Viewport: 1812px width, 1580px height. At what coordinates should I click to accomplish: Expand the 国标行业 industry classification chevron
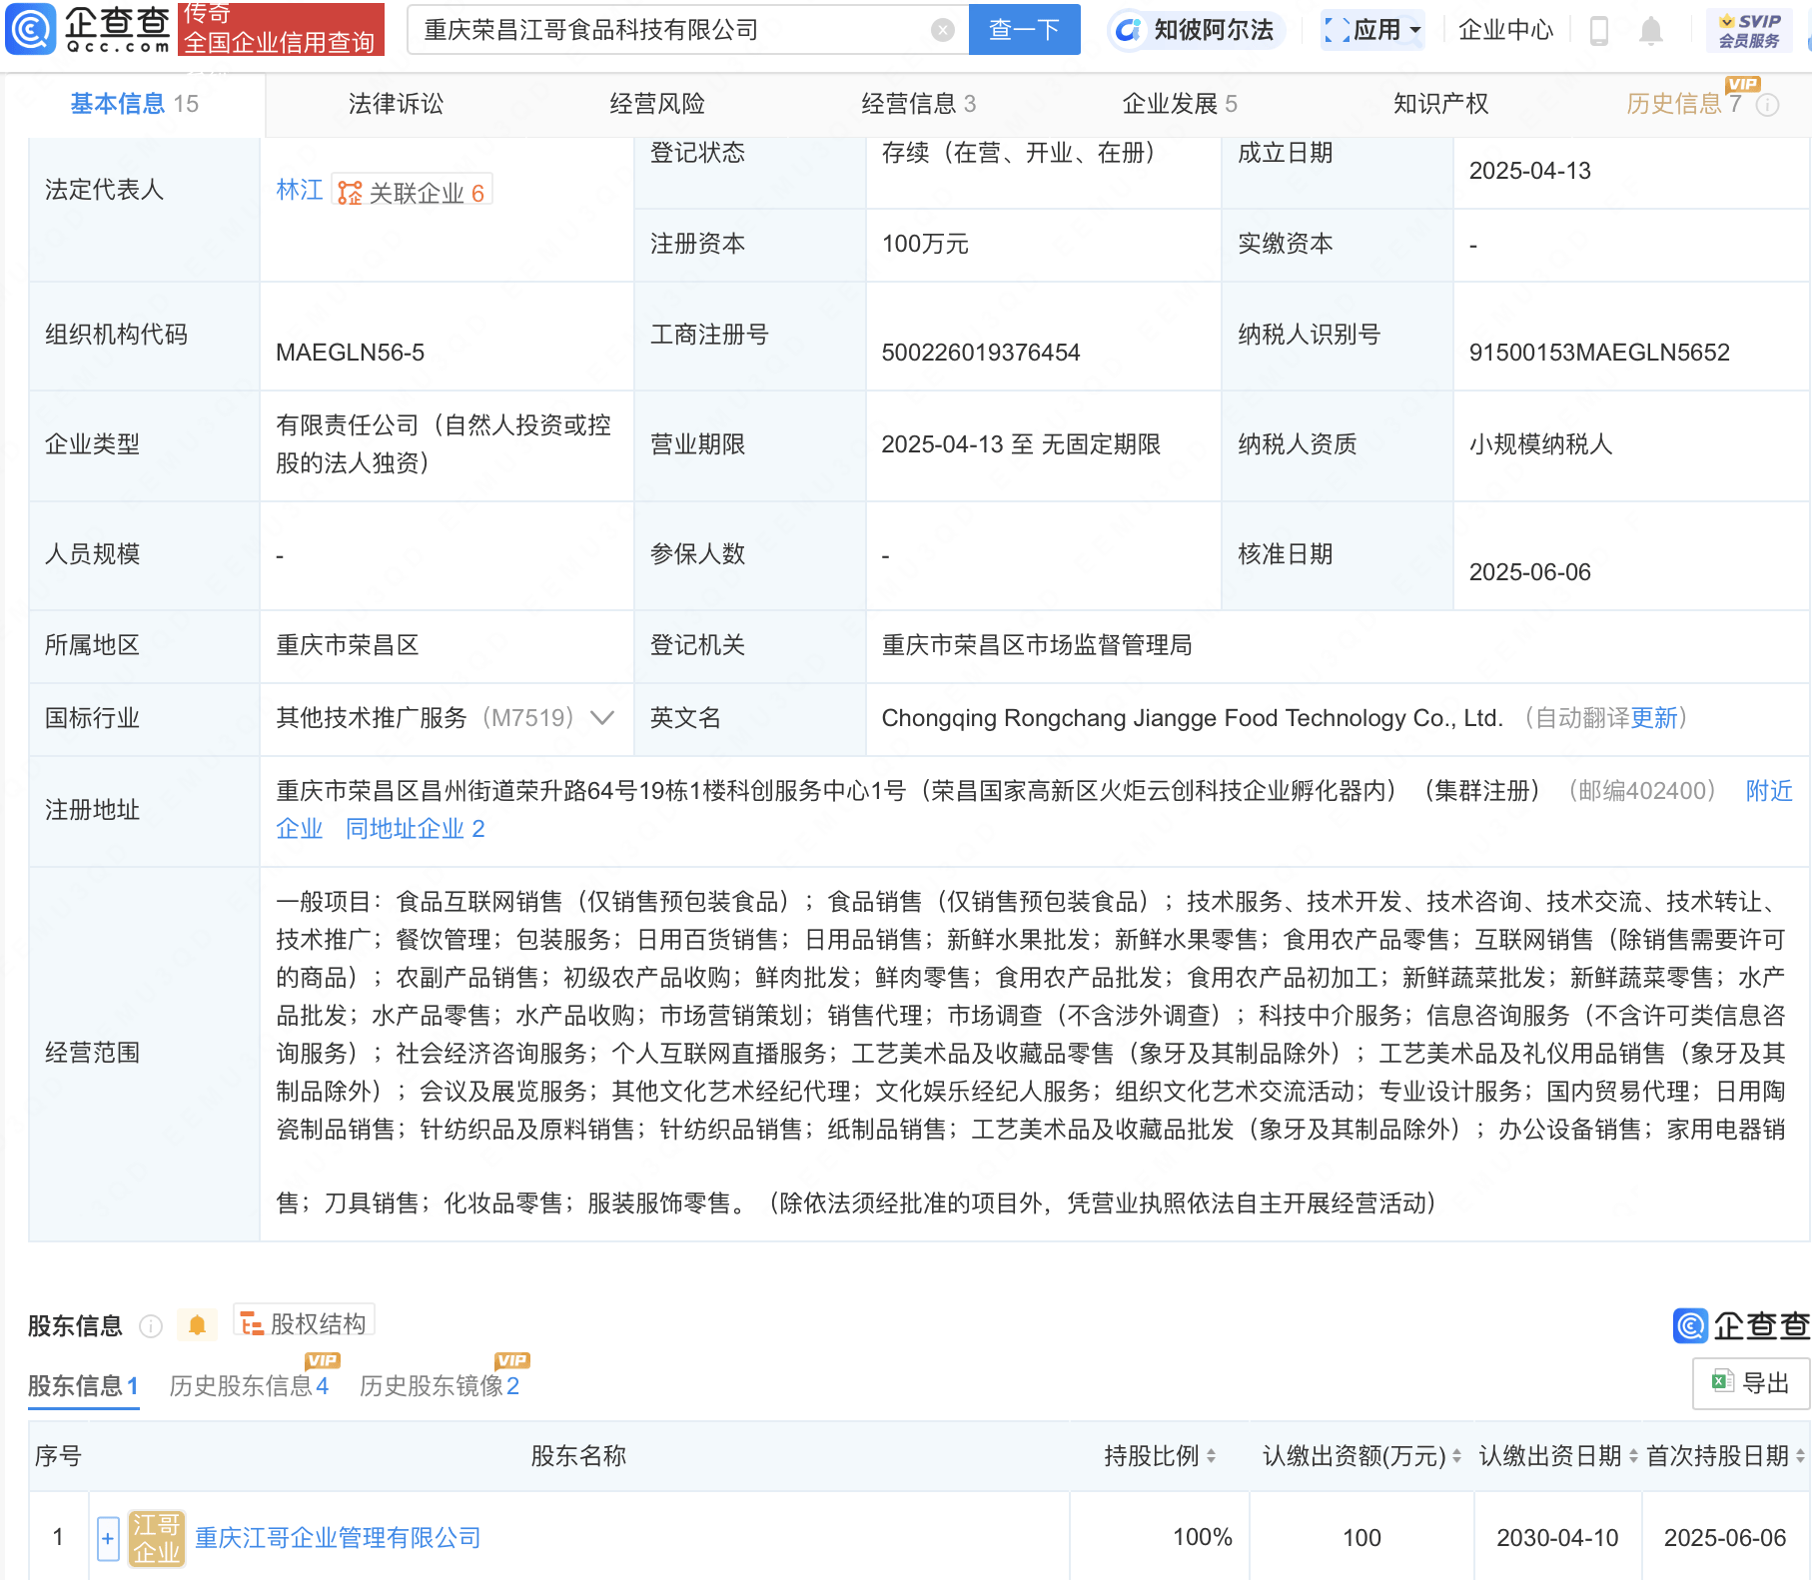601,718
